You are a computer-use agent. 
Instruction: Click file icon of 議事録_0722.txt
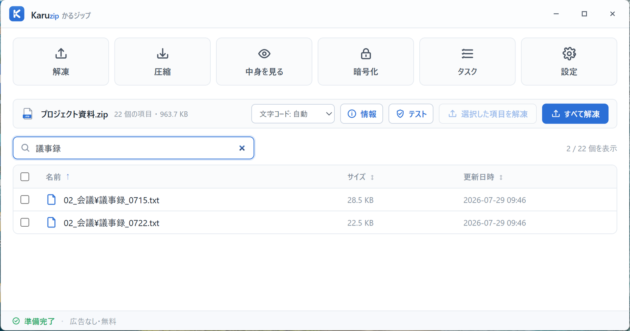coord(52,222)
